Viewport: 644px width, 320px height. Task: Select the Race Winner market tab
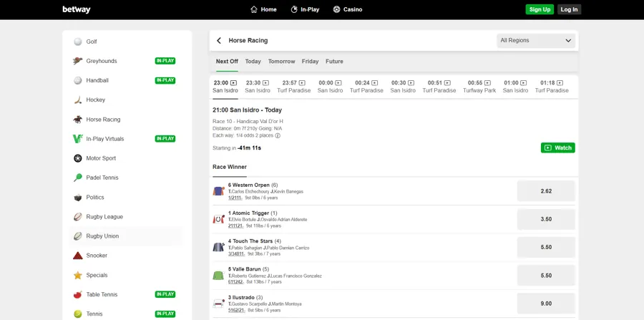(x=230, y=167)
